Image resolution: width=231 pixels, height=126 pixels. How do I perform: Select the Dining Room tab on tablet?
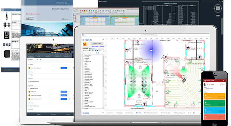tap(58, 55)
